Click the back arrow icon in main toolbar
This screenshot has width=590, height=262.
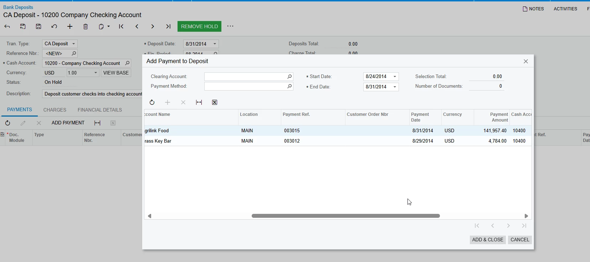point(7,26)
